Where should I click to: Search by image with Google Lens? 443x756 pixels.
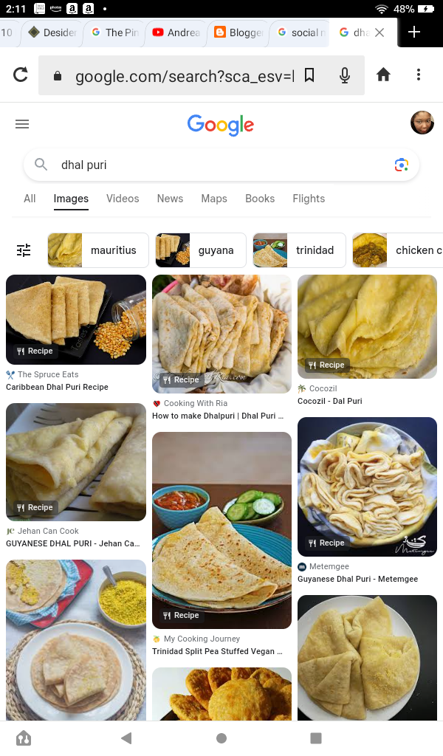click(x=401, y=165)
